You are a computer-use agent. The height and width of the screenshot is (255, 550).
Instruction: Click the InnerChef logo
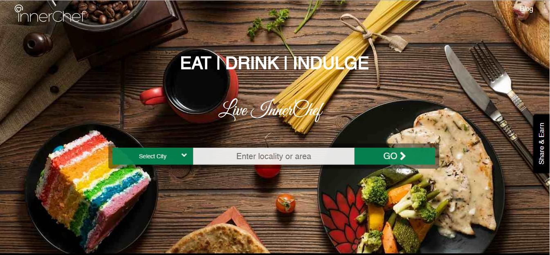tap(51, 13)
